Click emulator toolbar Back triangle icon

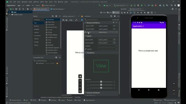tap(138, 13)
